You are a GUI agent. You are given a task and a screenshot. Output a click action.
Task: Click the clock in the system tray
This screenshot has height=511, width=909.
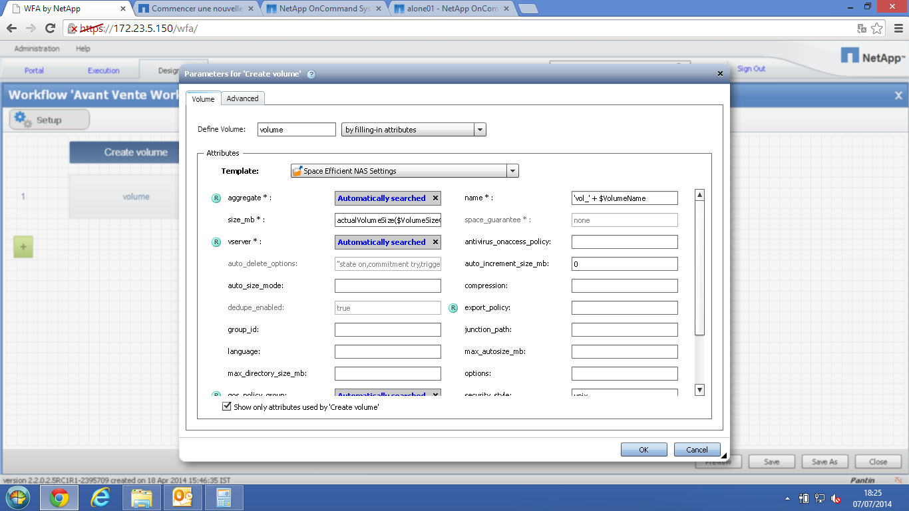(x=872, y=498)
